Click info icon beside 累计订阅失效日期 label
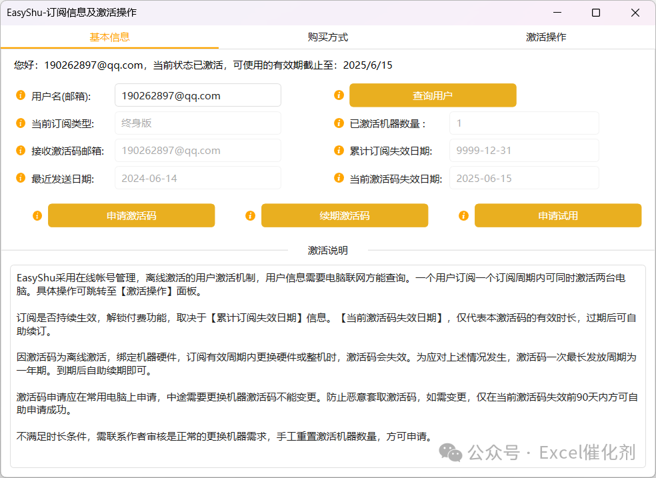This screenshot has width=656, height=478. coord(339,150)
